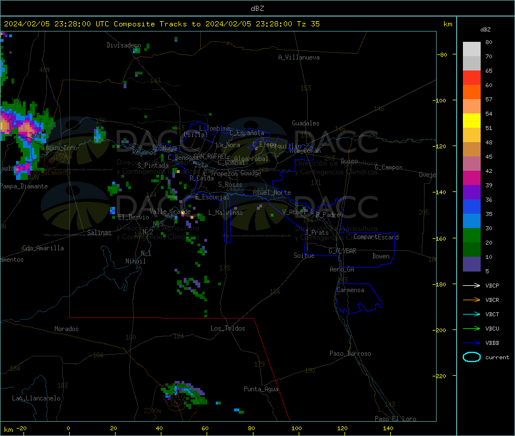Click the Divisadero map label
Viewport: 515px width, 436px height.
[x=124, y=45]
